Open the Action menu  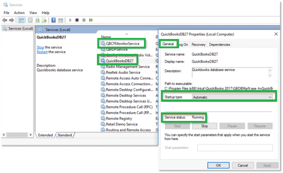(x=19, y=13)
